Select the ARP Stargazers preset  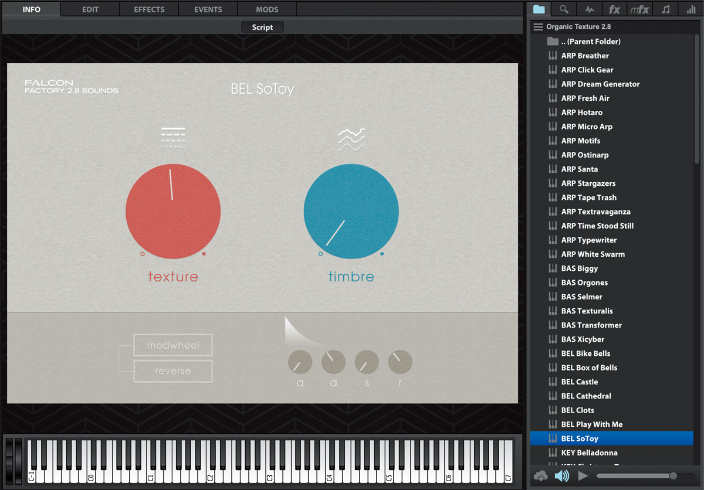pyautogui.click(x=612, y=183)
